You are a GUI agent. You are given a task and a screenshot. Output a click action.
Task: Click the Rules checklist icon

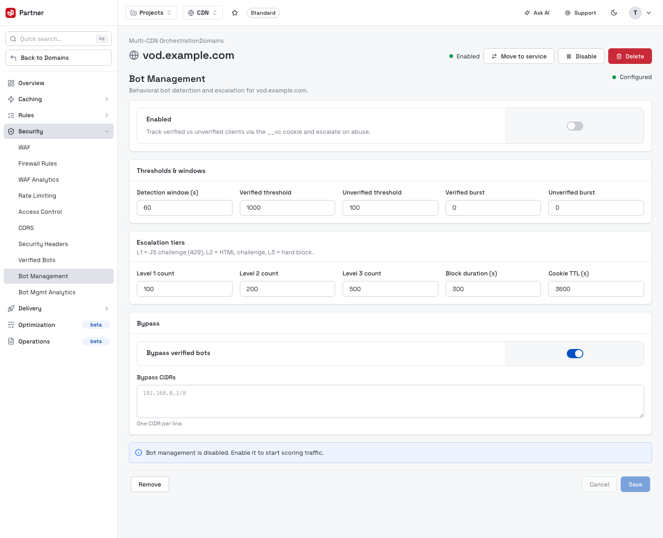11,115
